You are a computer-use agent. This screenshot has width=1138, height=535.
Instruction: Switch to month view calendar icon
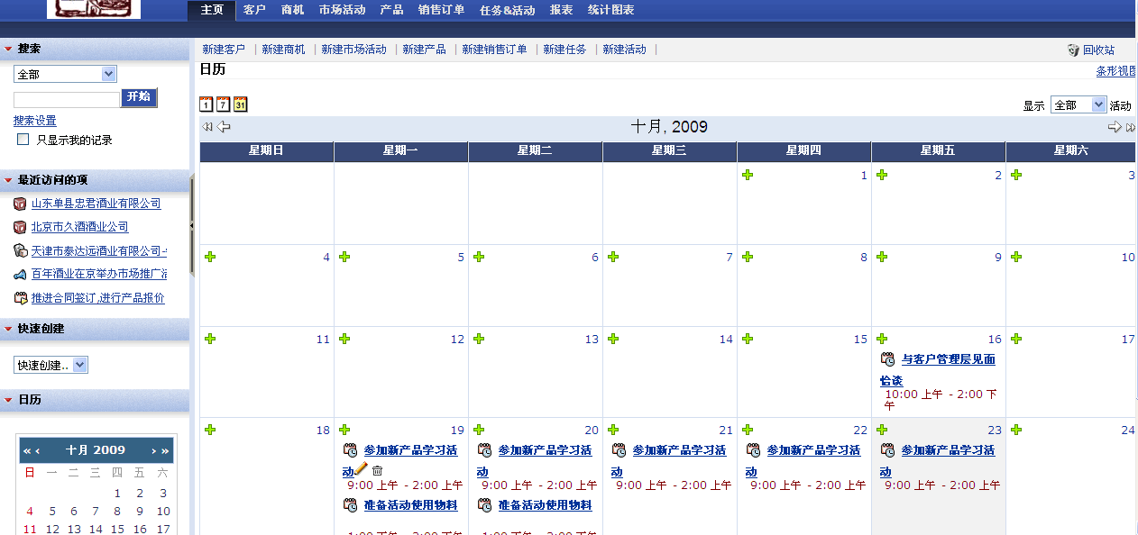click(x=240, y=104)
